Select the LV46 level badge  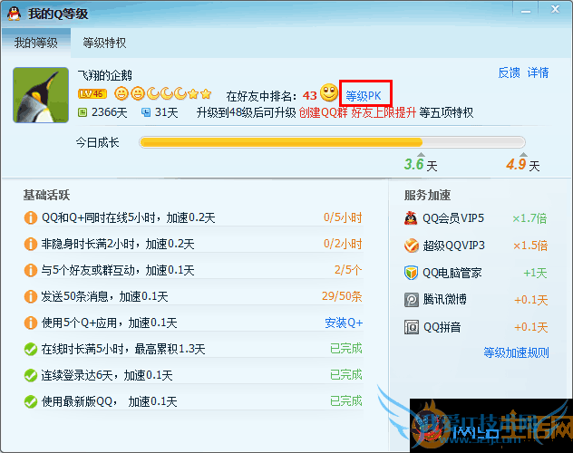[x=92, y=94]
